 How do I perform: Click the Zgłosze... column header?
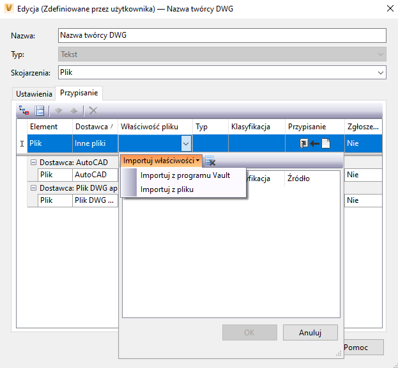(364, 127)
